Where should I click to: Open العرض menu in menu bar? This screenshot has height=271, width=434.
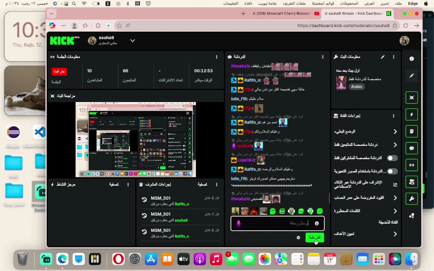(x=369, y=3)
